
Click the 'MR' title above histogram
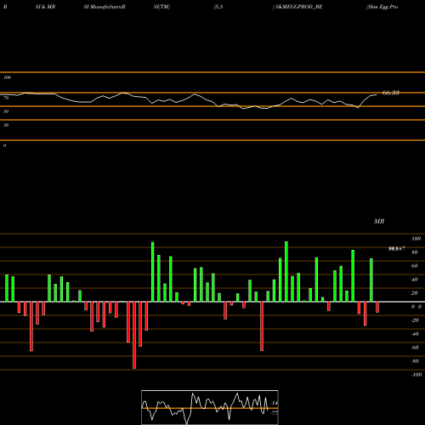point(379,221)
